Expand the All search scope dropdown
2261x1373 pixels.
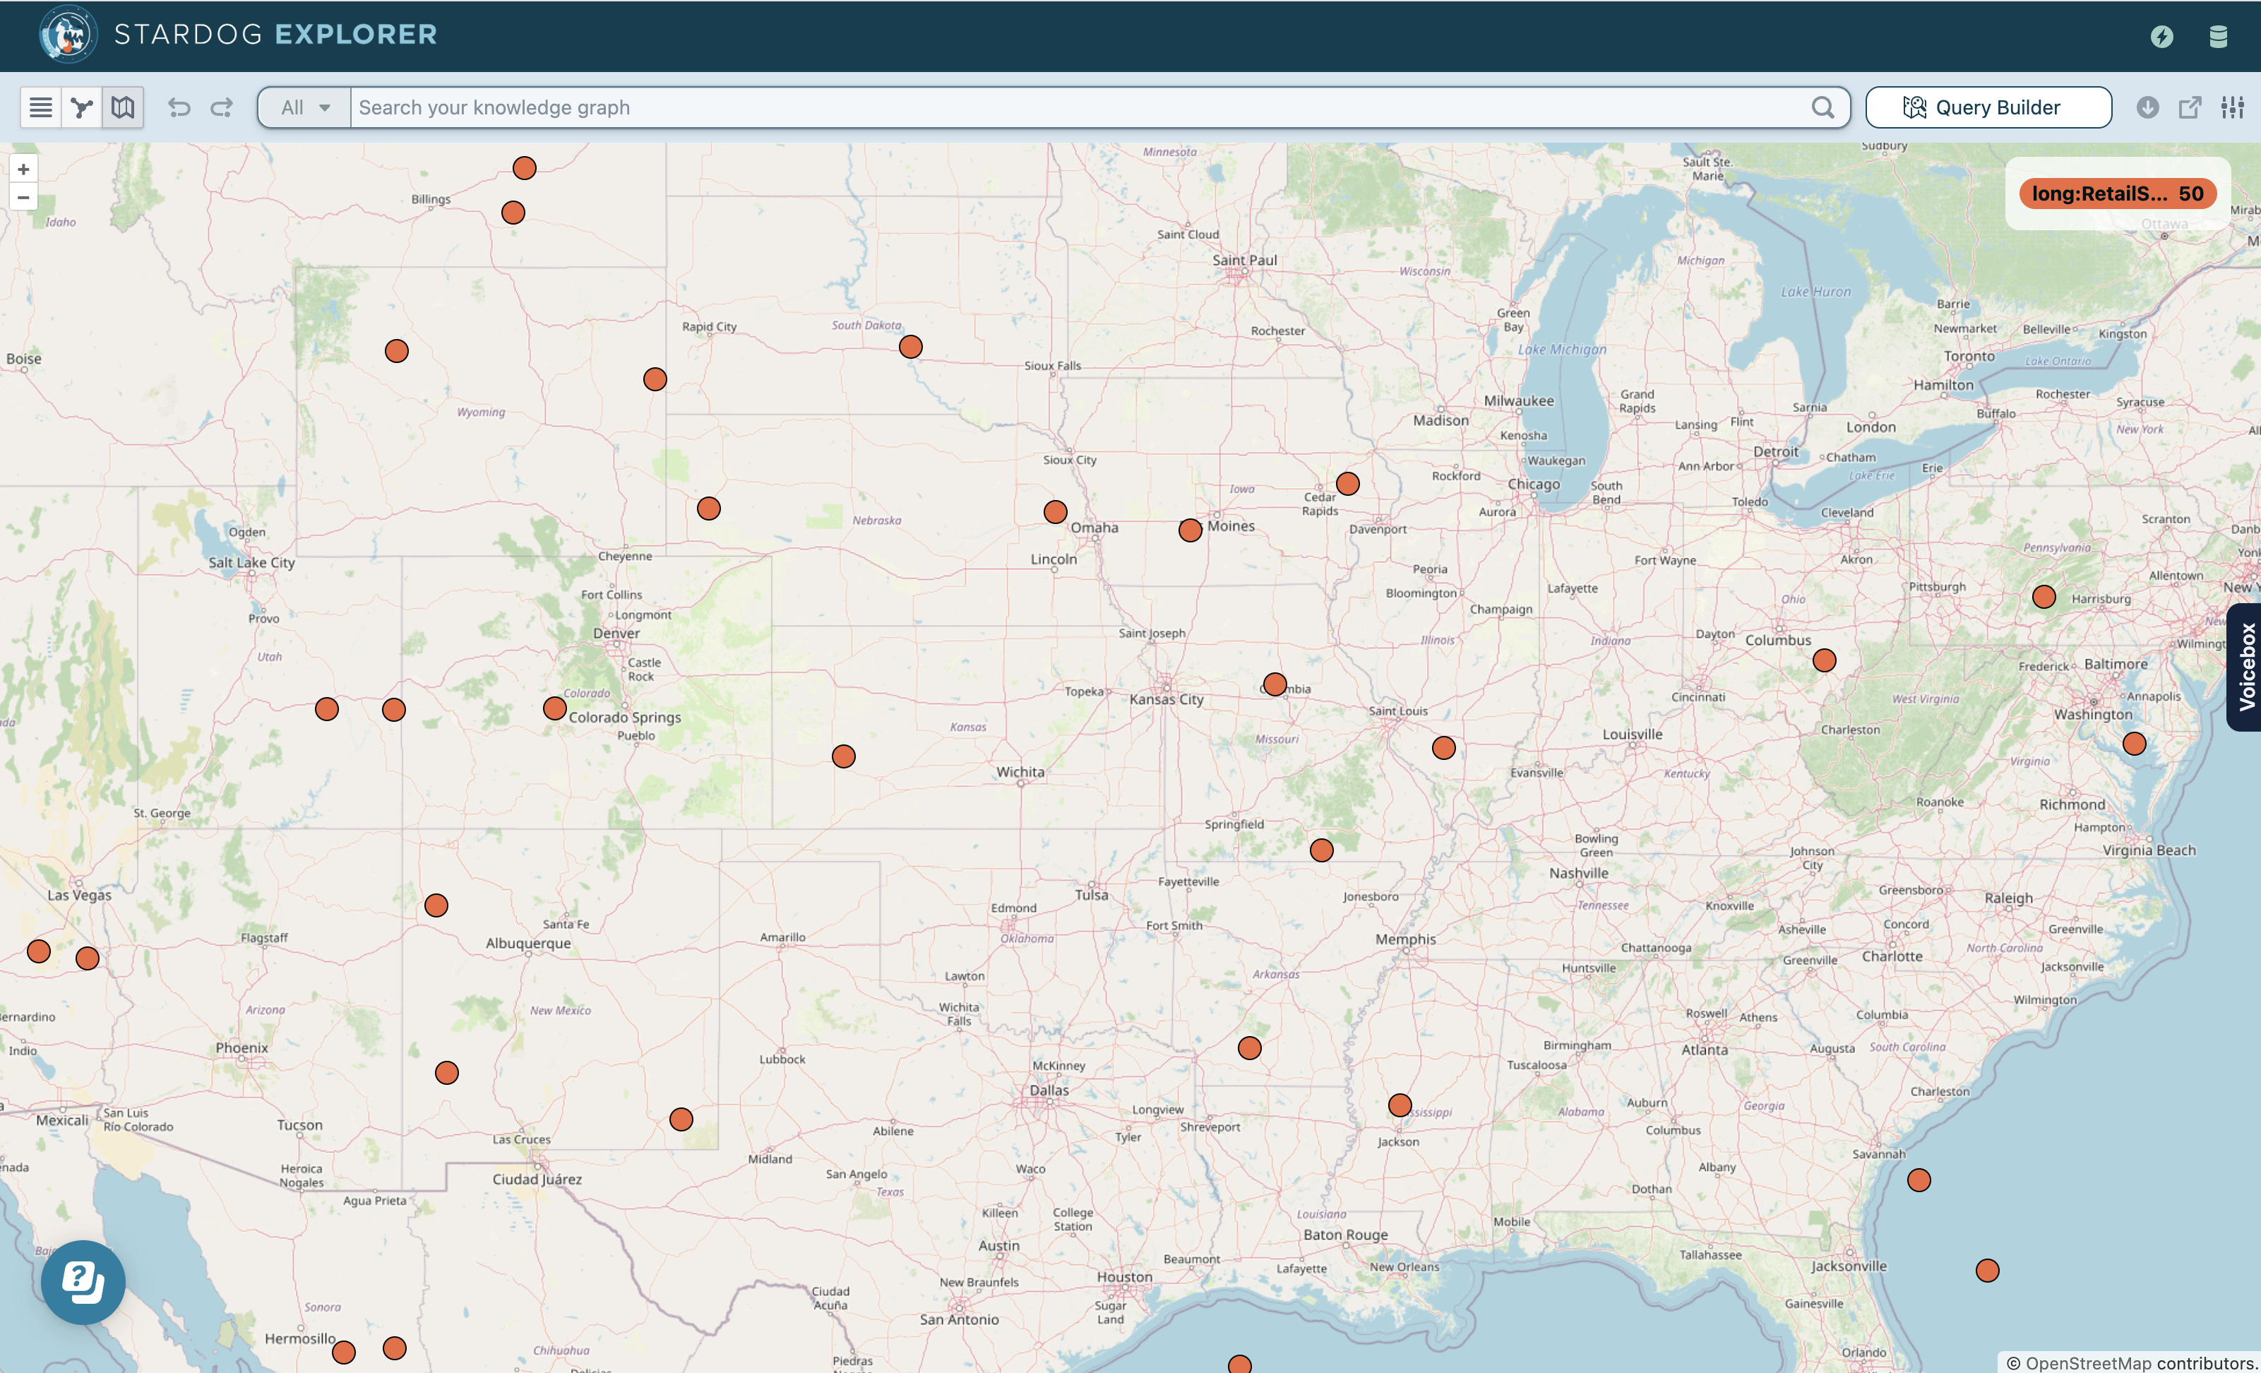click(302, 107)
